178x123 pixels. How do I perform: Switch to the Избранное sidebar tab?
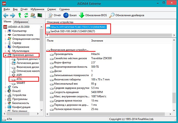point(21,22)
